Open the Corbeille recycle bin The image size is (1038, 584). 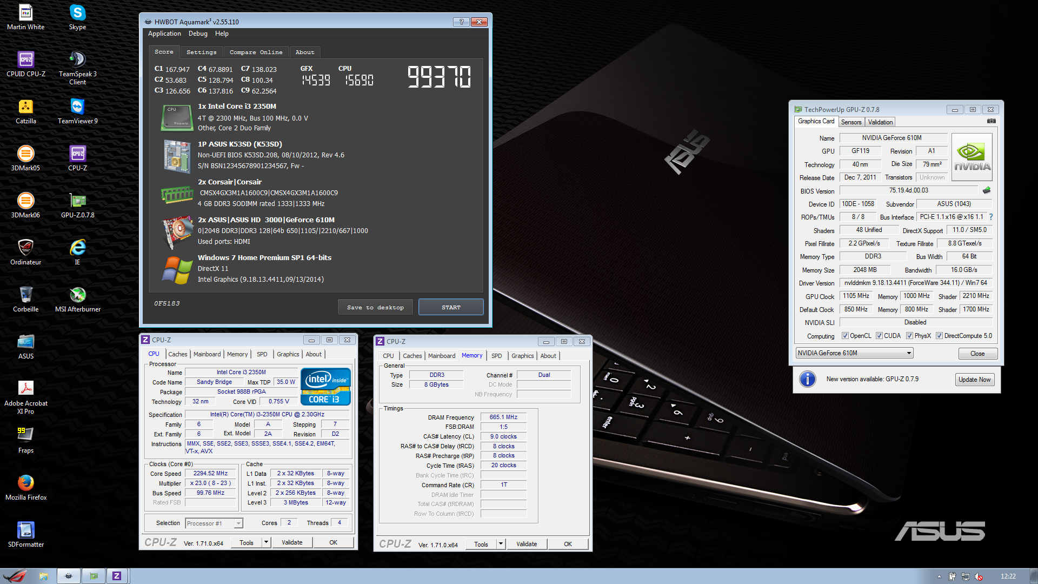(x=26, y=299)
